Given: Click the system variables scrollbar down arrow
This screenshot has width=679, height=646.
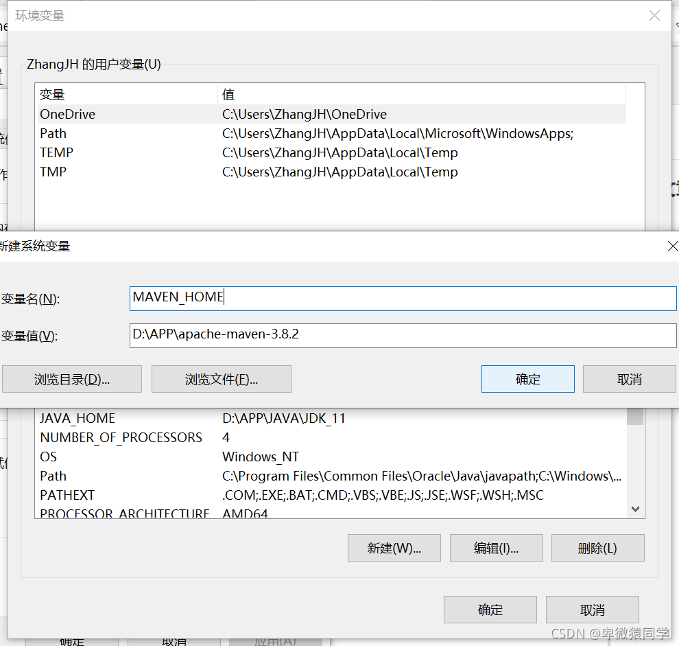Looking at the screenshot, I should [x=635, y=509].
